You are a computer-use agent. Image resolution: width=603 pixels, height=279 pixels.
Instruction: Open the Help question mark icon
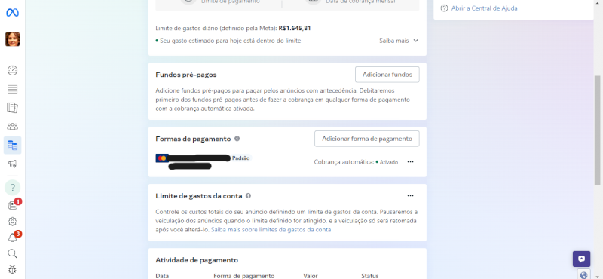[x=12, y=188]
